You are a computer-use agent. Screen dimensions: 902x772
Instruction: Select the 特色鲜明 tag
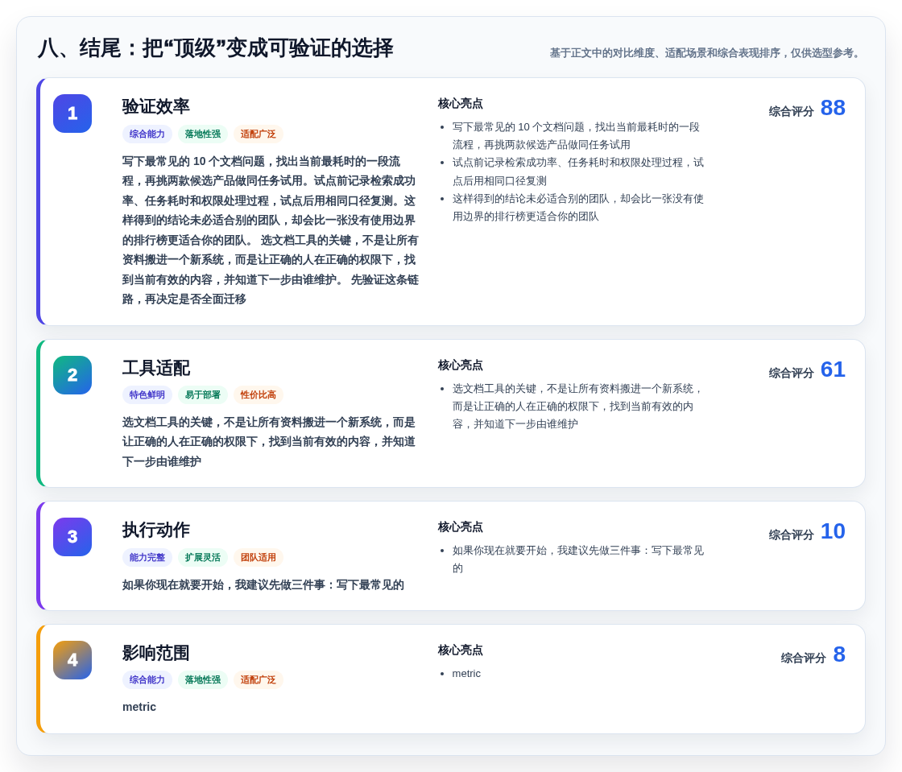147,395
